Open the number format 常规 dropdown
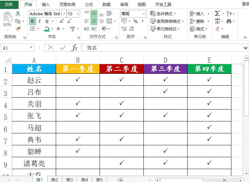Viewport: 249px width, 182px height. [x=144, y=14]
